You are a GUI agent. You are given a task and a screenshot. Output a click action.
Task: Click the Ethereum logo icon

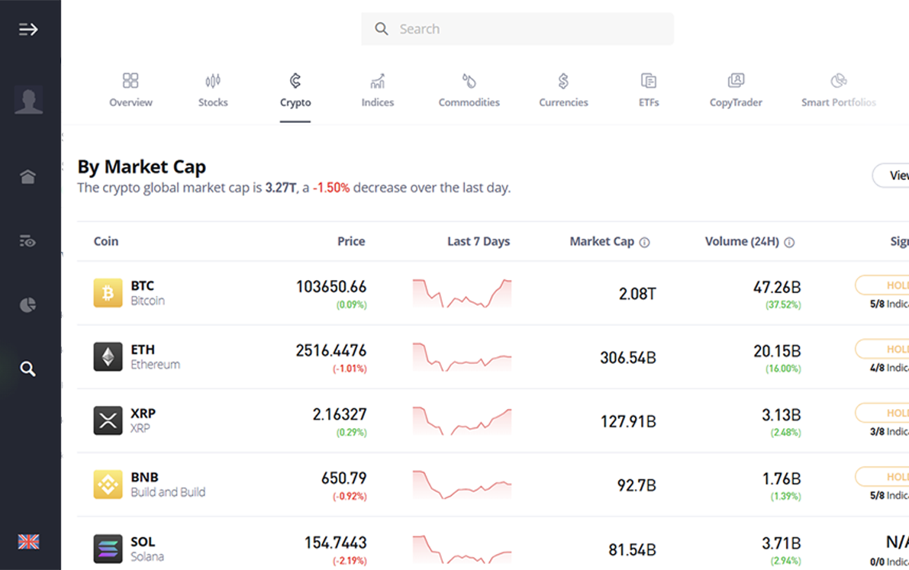coord(108,356)
